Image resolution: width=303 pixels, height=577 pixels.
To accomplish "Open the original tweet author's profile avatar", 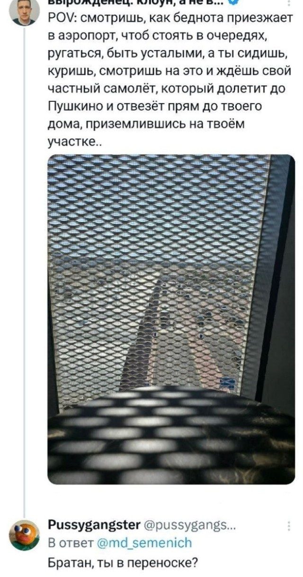I will [24, 12].
